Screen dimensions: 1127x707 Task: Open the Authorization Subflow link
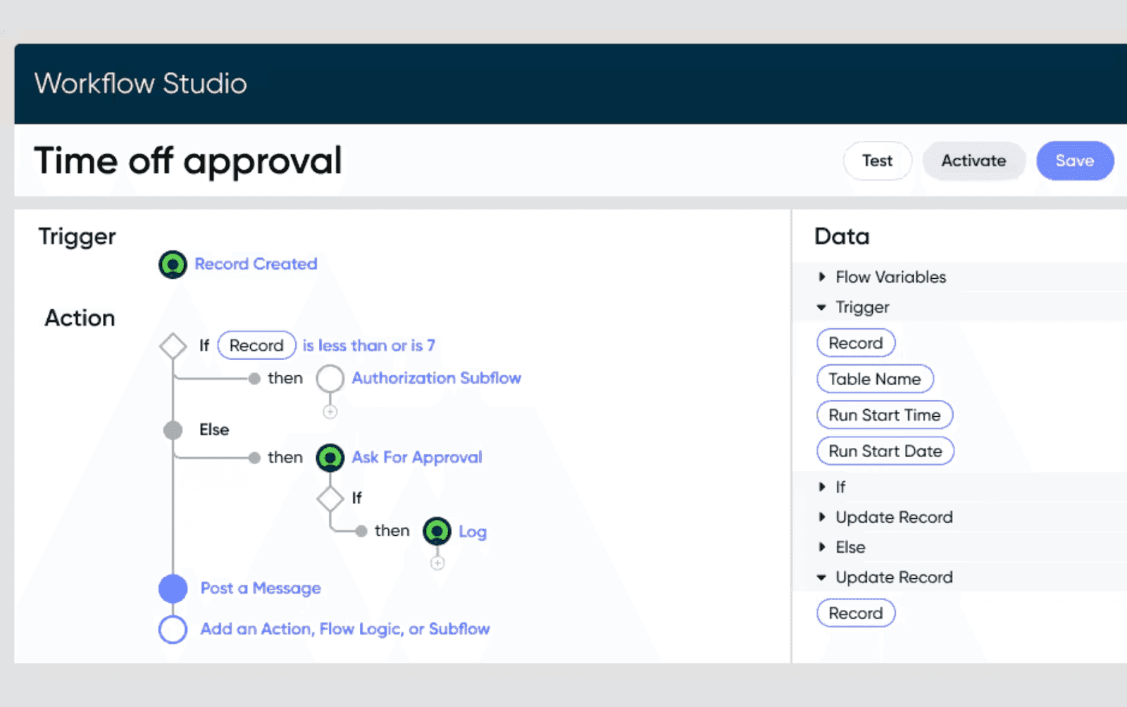(437, 378)
